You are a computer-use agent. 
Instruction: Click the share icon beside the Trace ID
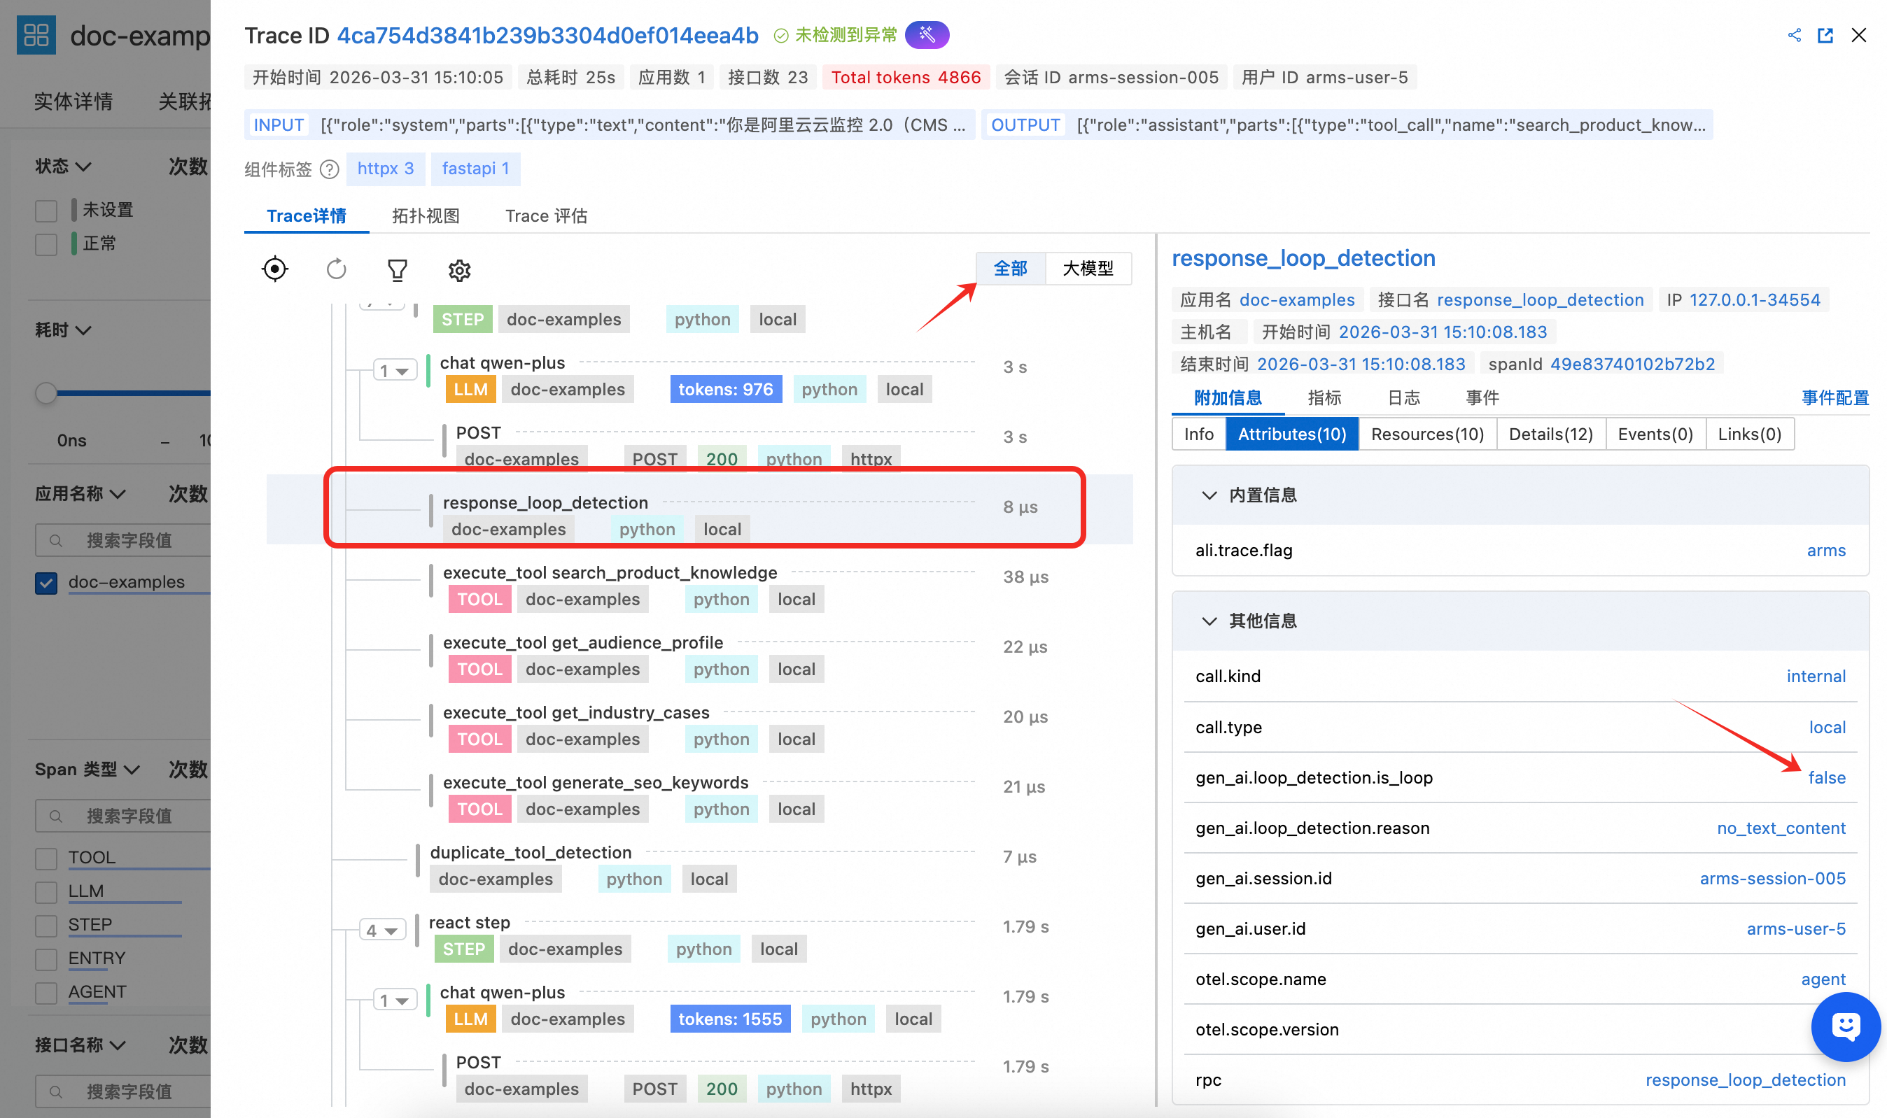click(1795, 36)
